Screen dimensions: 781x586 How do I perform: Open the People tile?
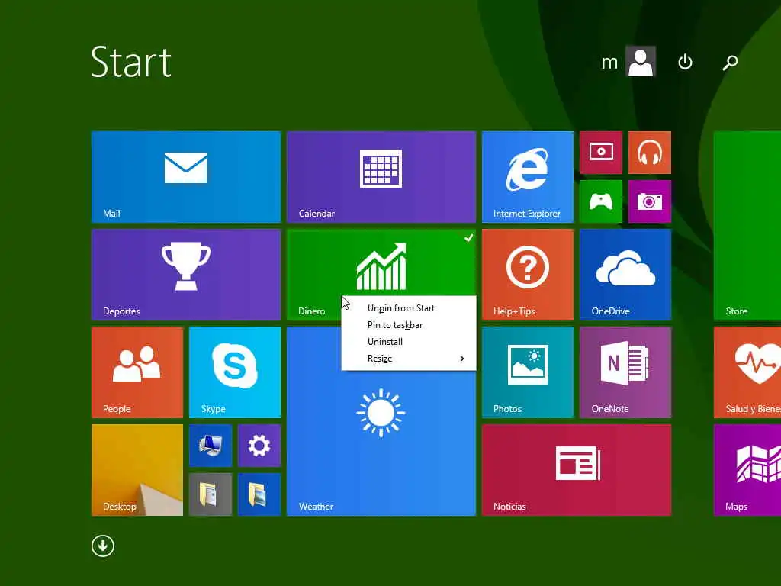(x=137, y=372)
